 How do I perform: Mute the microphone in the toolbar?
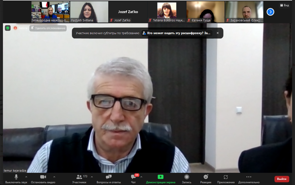16,177
